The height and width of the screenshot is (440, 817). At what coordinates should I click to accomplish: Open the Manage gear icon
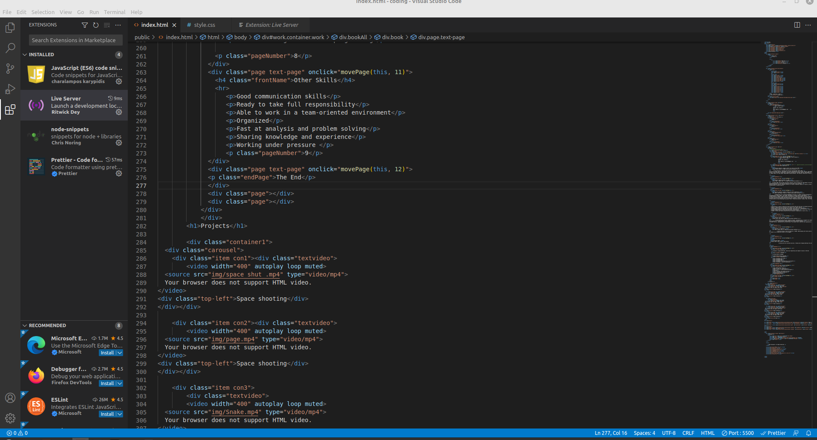pos(10,418)
